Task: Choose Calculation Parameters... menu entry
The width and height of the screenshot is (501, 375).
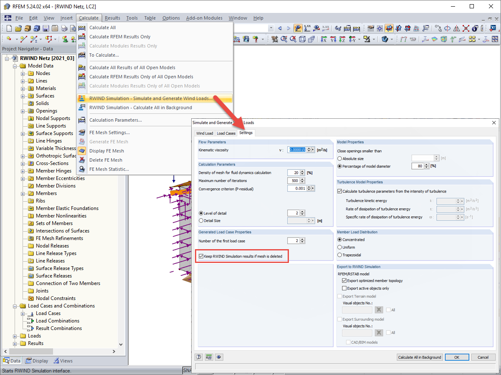Action: [x=116, y=120]
